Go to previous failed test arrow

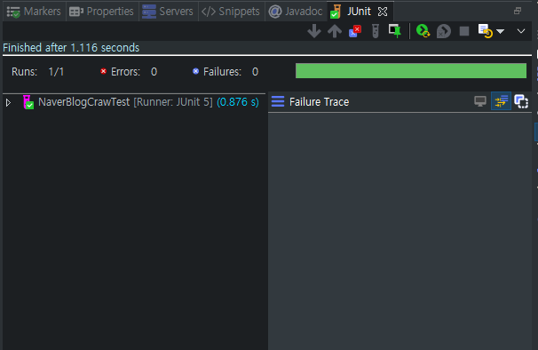pos(335,31)
